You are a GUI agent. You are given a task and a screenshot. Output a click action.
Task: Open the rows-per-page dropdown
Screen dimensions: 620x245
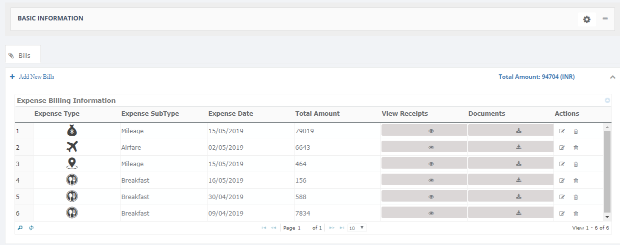point(357,228)
